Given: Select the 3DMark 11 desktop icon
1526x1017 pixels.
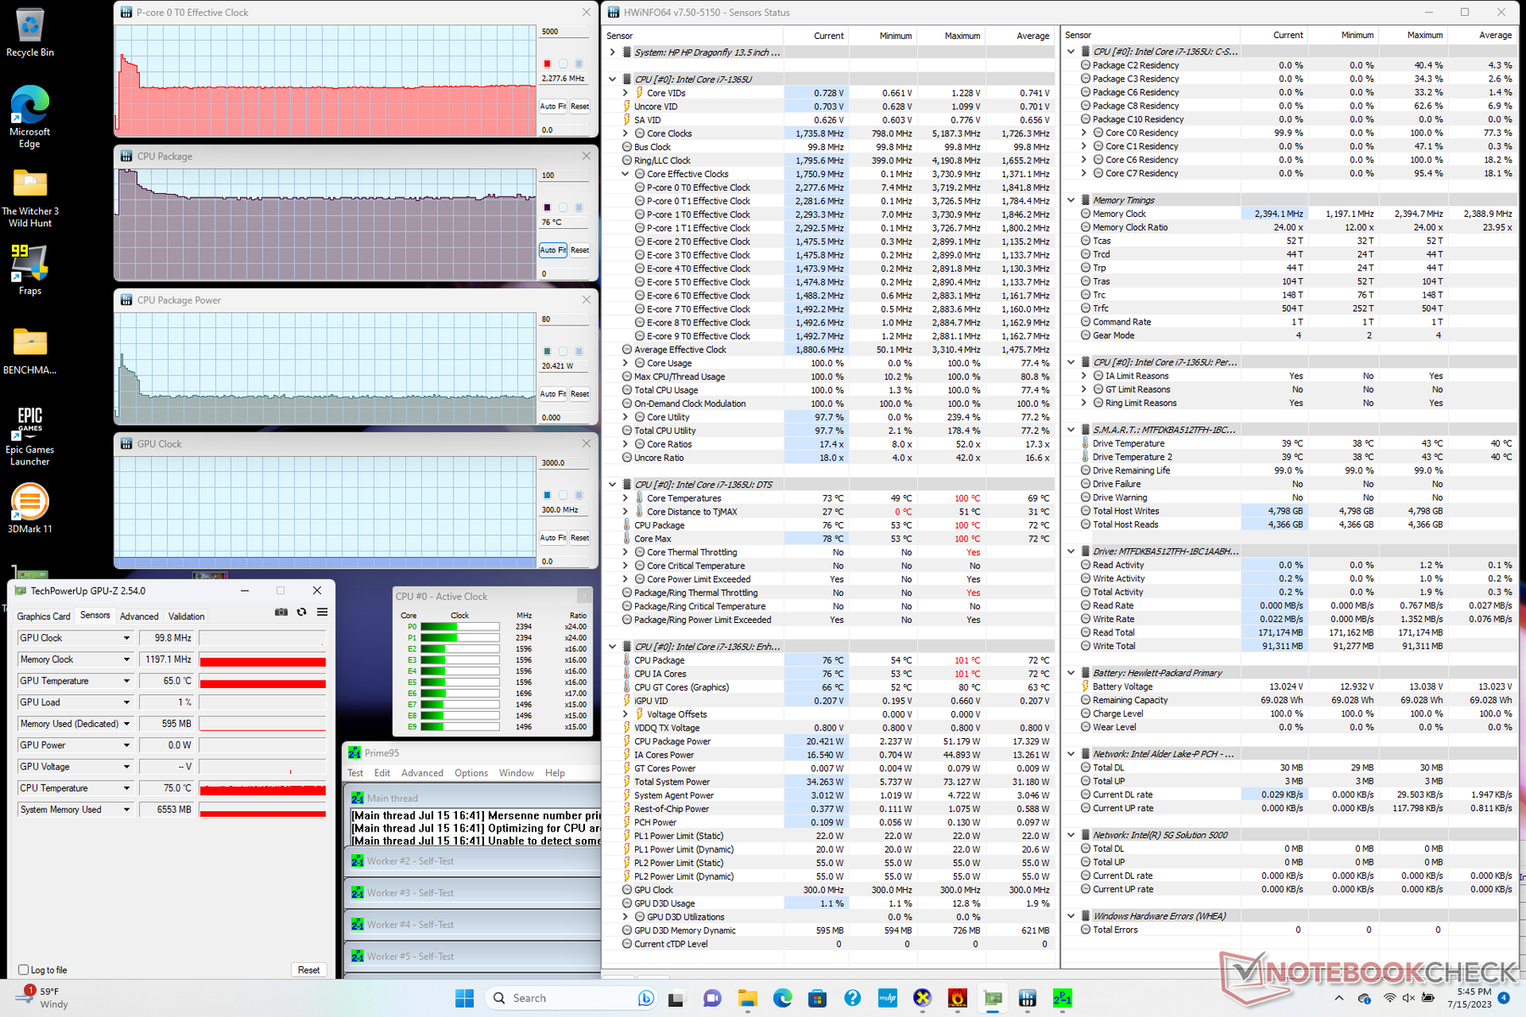Looking at the screenshot, I should coord(30,508).
